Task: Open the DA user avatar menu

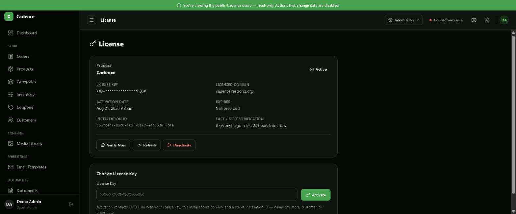Action: coord(504,20)
